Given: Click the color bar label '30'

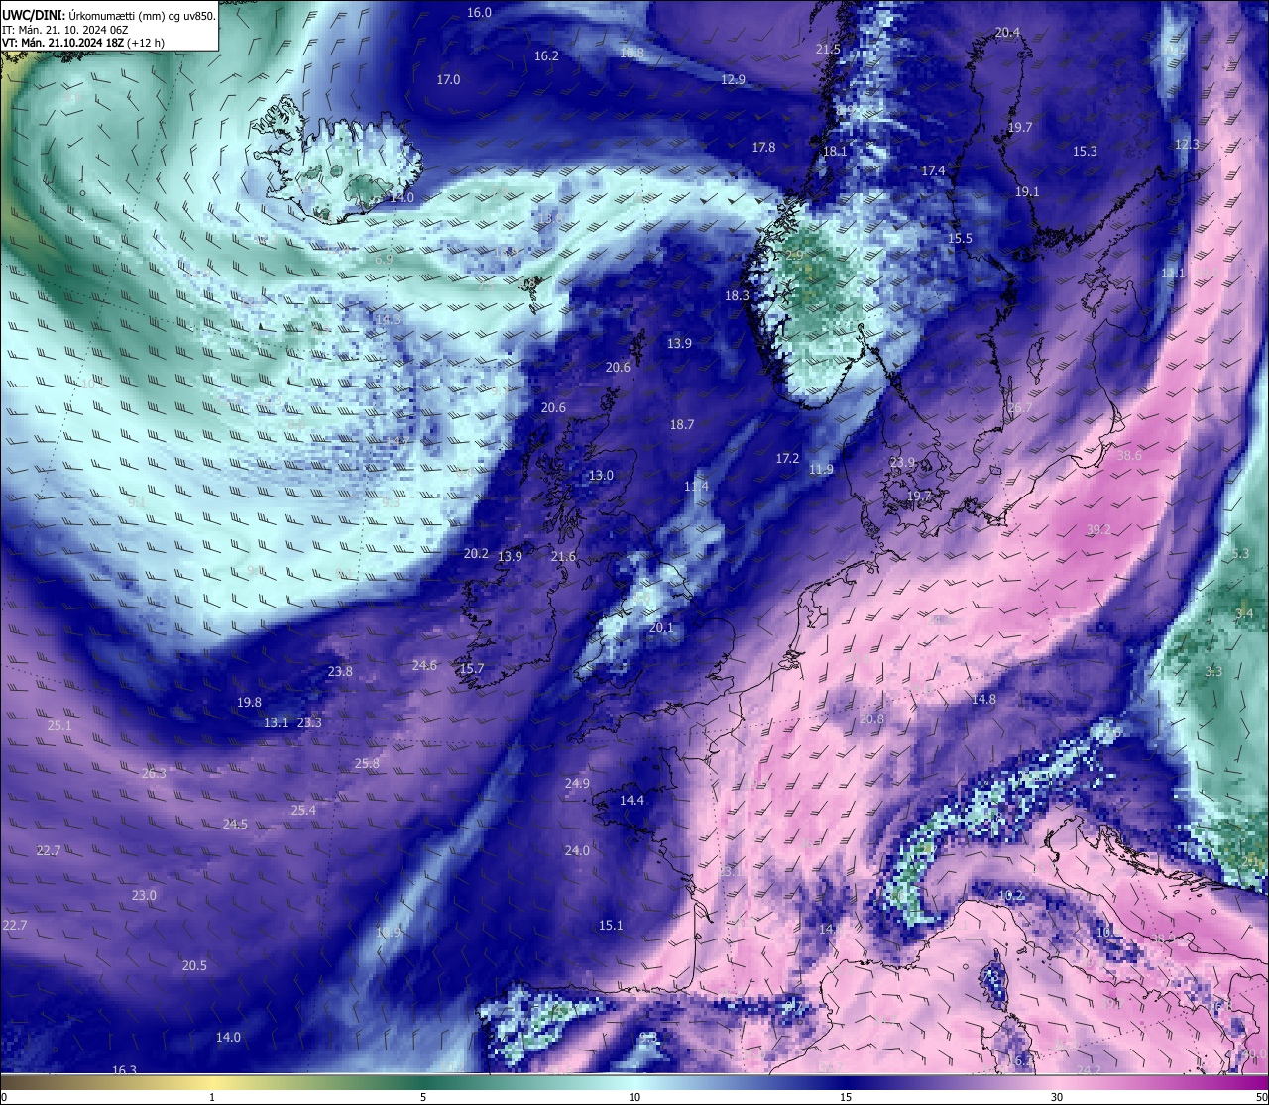Looking at the screenshot, I should click(1057, 1097).
